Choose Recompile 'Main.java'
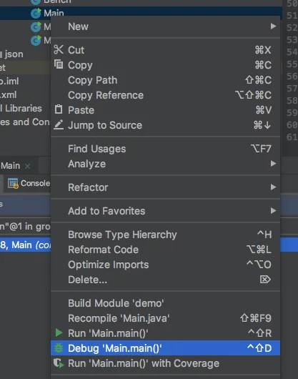298x379 pixels. (165, 318)
